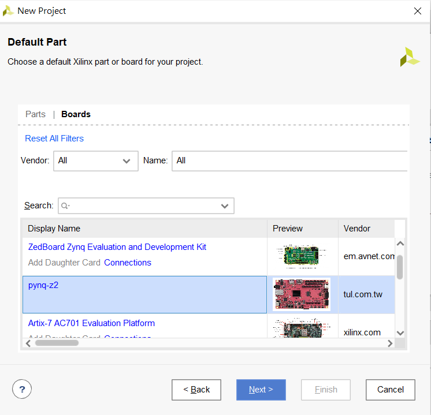Click scroll right arrow of board list

point(390,343)
